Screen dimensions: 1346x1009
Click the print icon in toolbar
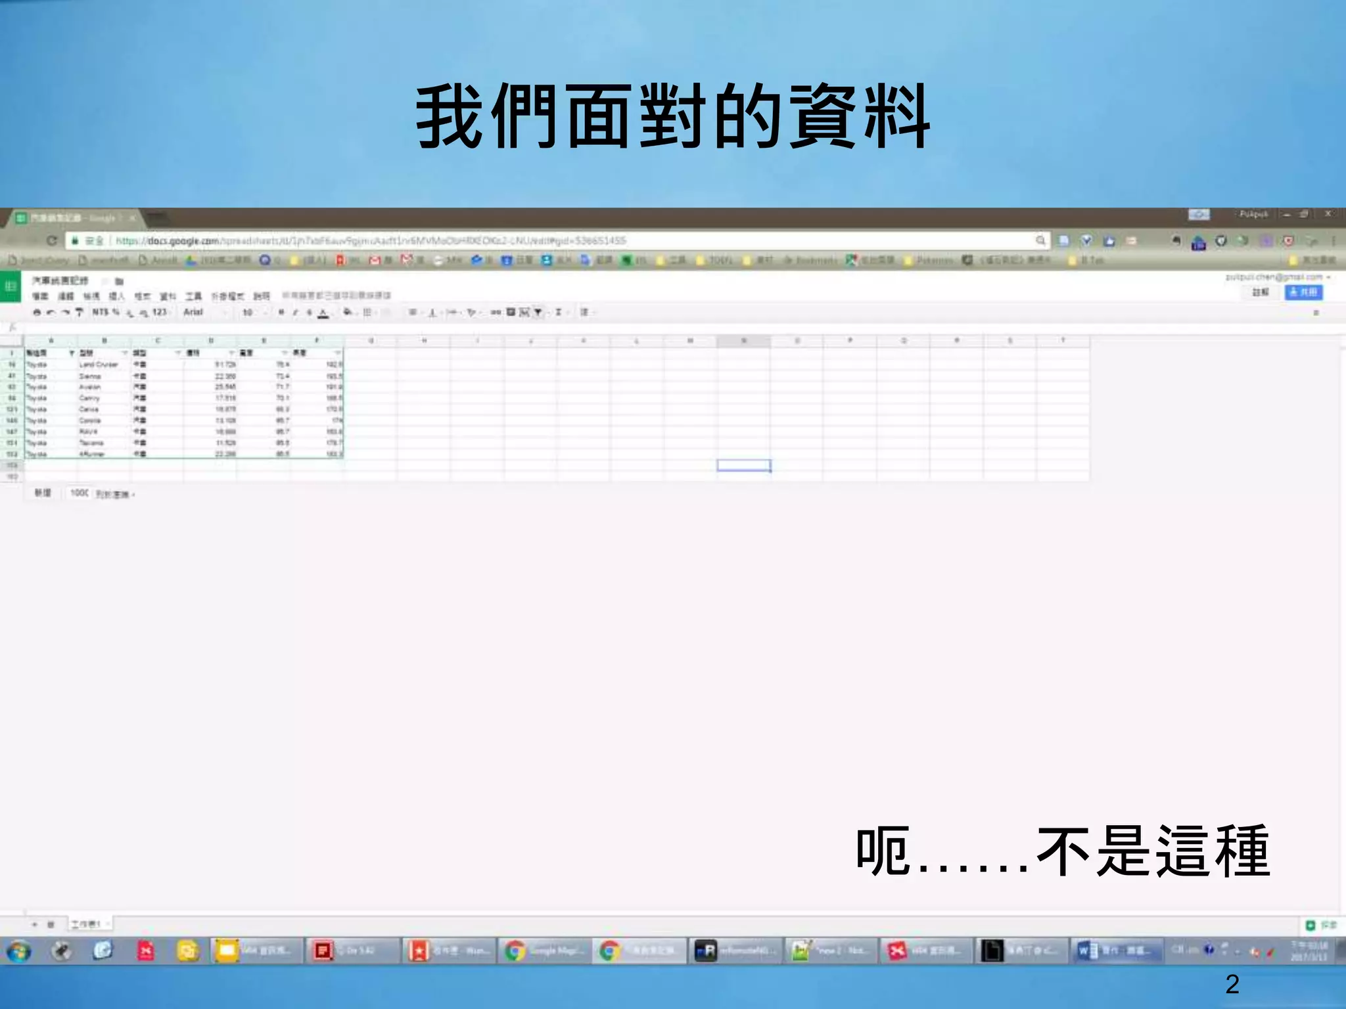tap(37, 313)
